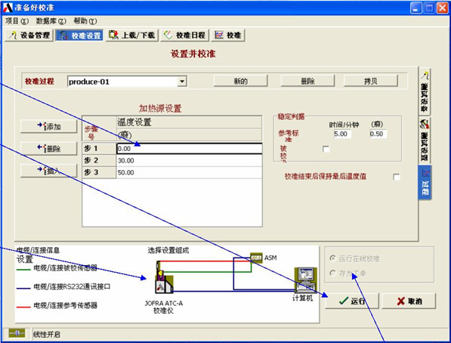This screenshot has height=343, width=451.
Task: Click the 运行 run button
Action: (352, 301)
